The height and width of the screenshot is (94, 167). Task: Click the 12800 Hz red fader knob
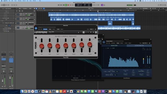[x=90, y=44]
